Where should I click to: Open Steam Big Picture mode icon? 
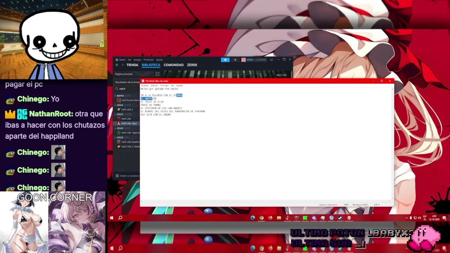(x=271, y=60)
